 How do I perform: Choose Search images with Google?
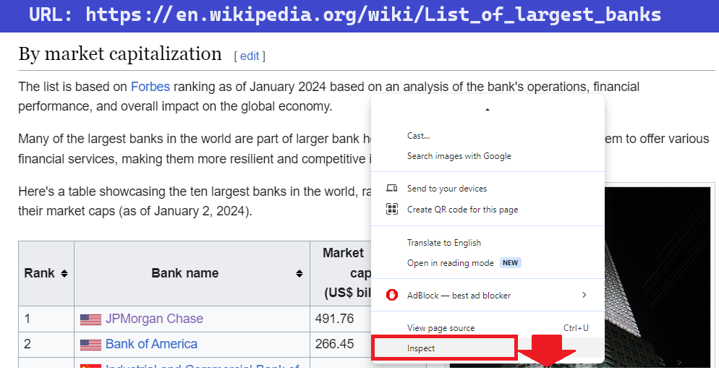click(488, 156)
